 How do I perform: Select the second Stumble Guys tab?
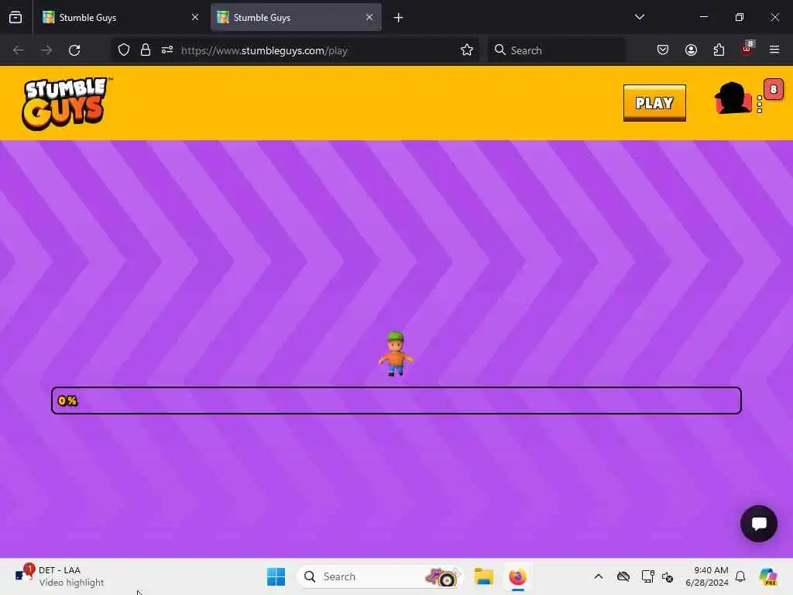click(296, 18)
